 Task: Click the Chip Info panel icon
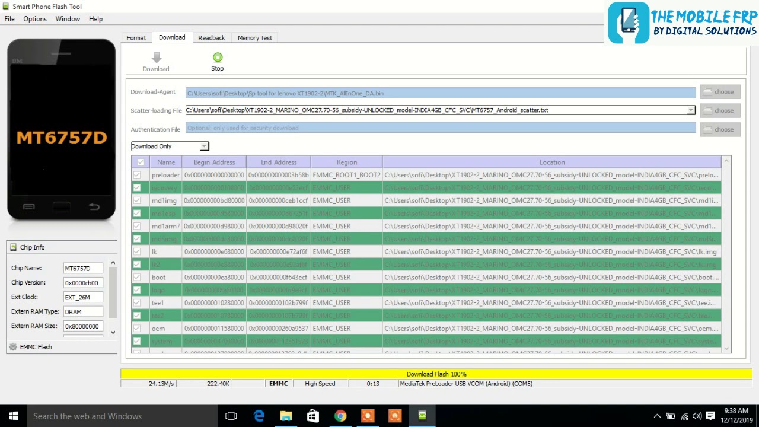tap(13, 247)
